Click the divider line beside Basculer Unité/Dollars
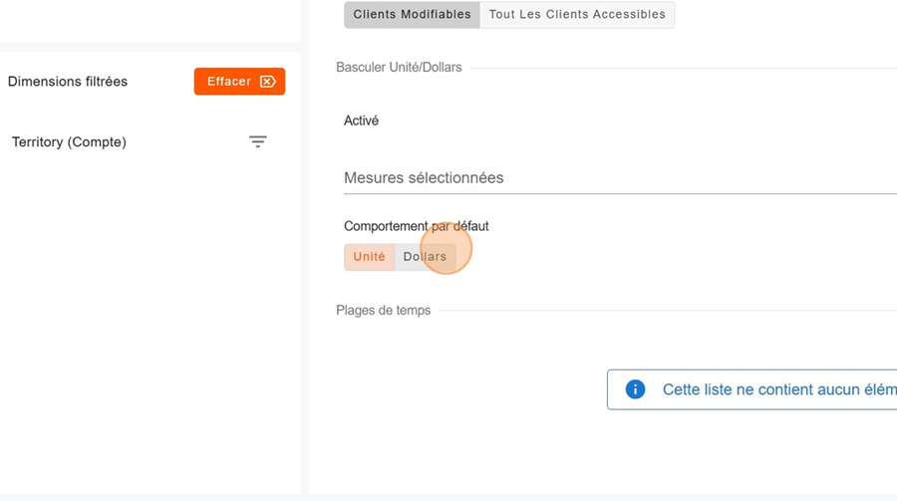This screenshot has width=897, height=501. pyautogui.click(x=678, y=68)
